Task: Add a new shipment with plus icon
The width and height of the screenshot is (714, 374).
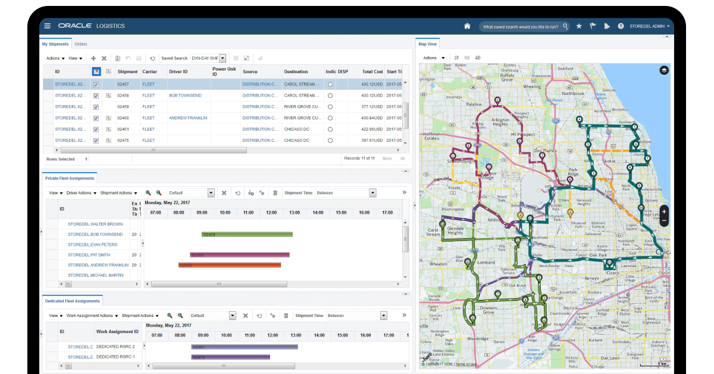Action: (x=93, y=58)
